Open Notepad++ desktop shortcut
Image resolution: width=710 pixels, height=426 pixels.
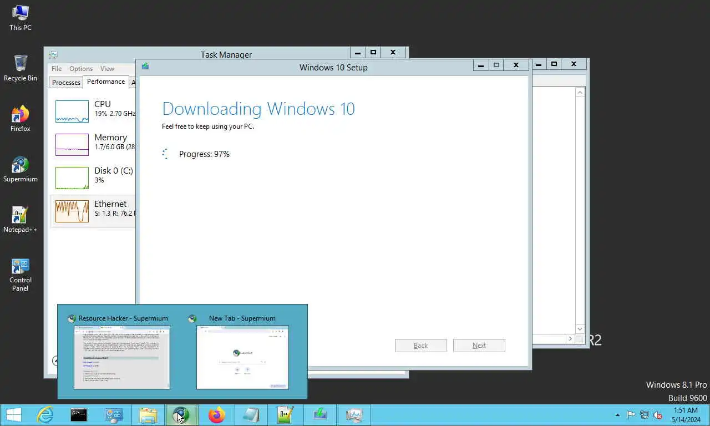(x=21, y=220)
